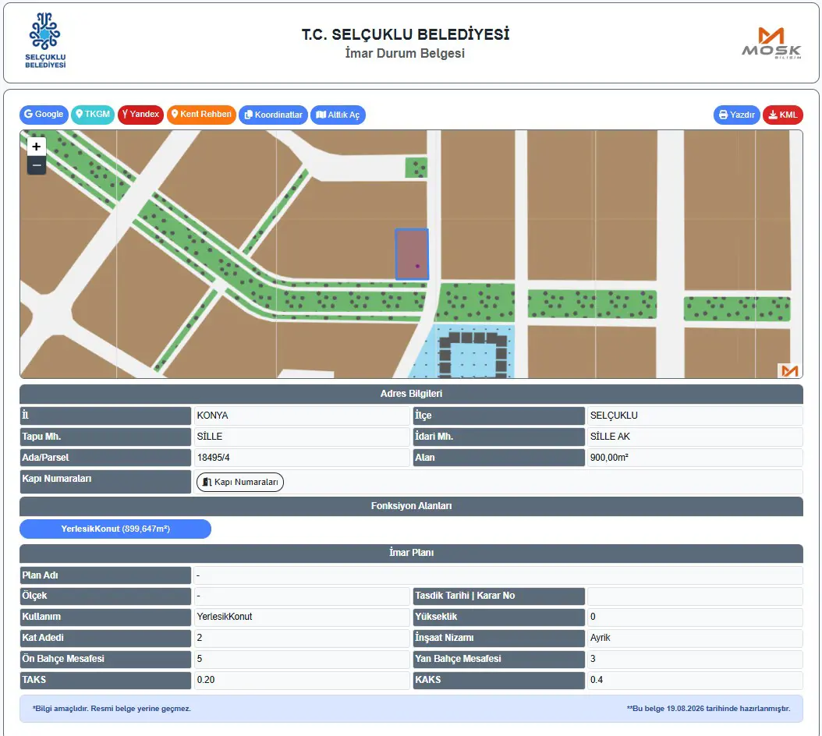Click the Ön Bahçe Mesafesi value 5

click(302, 659)
